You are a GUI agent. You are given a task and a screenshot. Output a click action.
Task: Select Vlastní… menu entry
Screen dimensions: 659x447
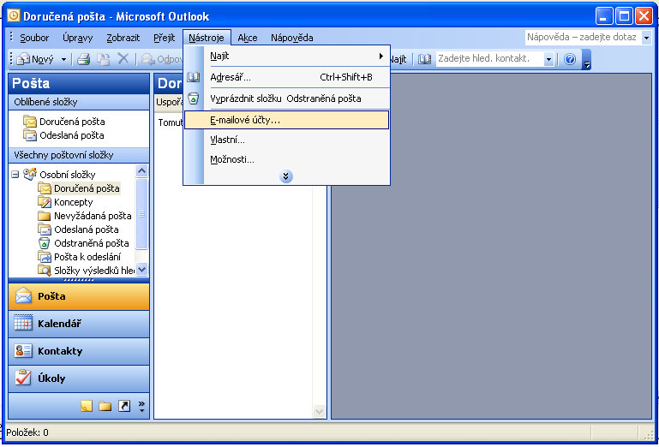click(x=286, y=140)
